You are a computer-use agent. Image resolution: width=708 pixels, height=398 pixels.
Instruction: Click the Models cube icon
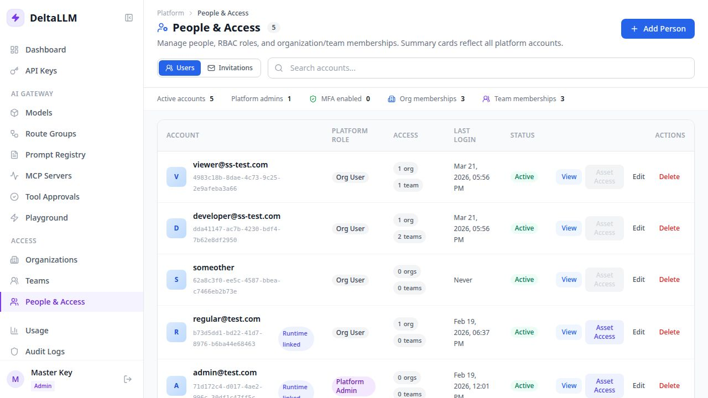[14, 113]
